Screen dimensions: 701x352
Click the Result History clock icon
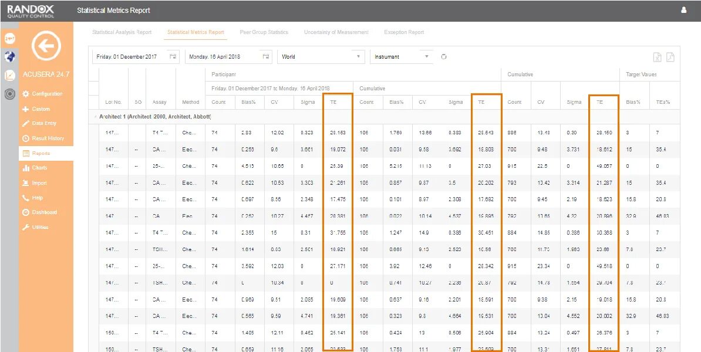tap(25, 138)
